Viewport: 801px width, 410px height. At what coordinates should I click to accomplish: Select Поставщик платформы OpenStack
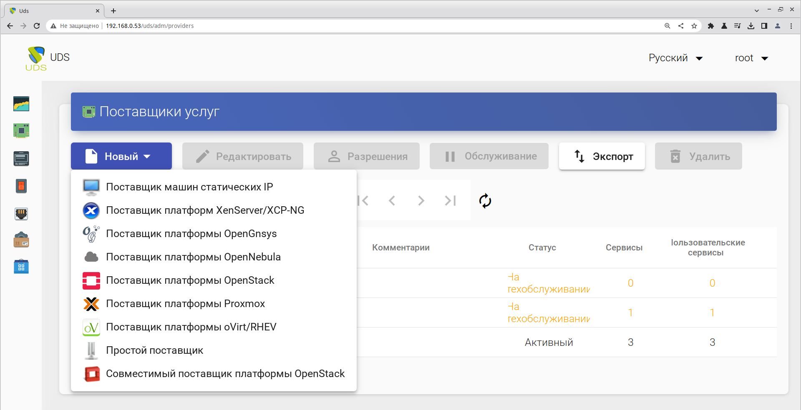coord(214,280)
